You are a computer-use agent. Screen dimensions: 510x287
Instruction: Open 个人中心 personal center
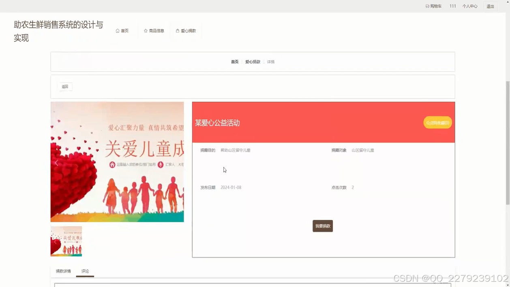pyautogui.click(x=470, y=6)
